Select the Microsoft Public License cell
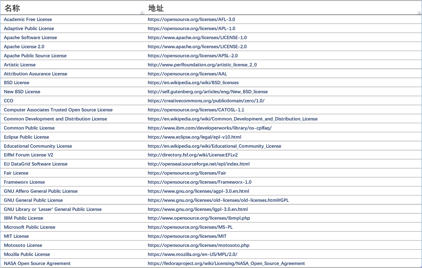Viewport: 422px width, 268px height. (30, 227)
